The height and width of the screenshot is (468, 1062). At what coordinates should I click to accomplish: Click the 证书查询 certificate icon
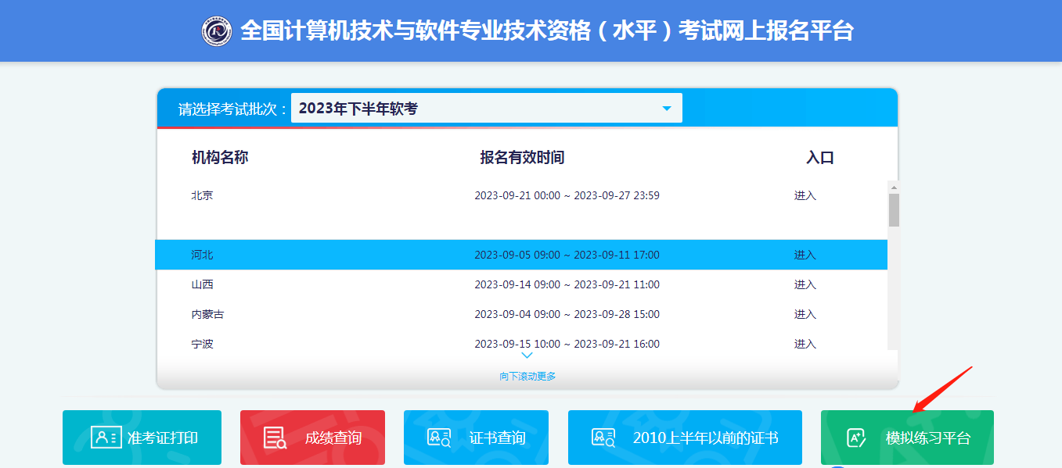tap(438, 438)
